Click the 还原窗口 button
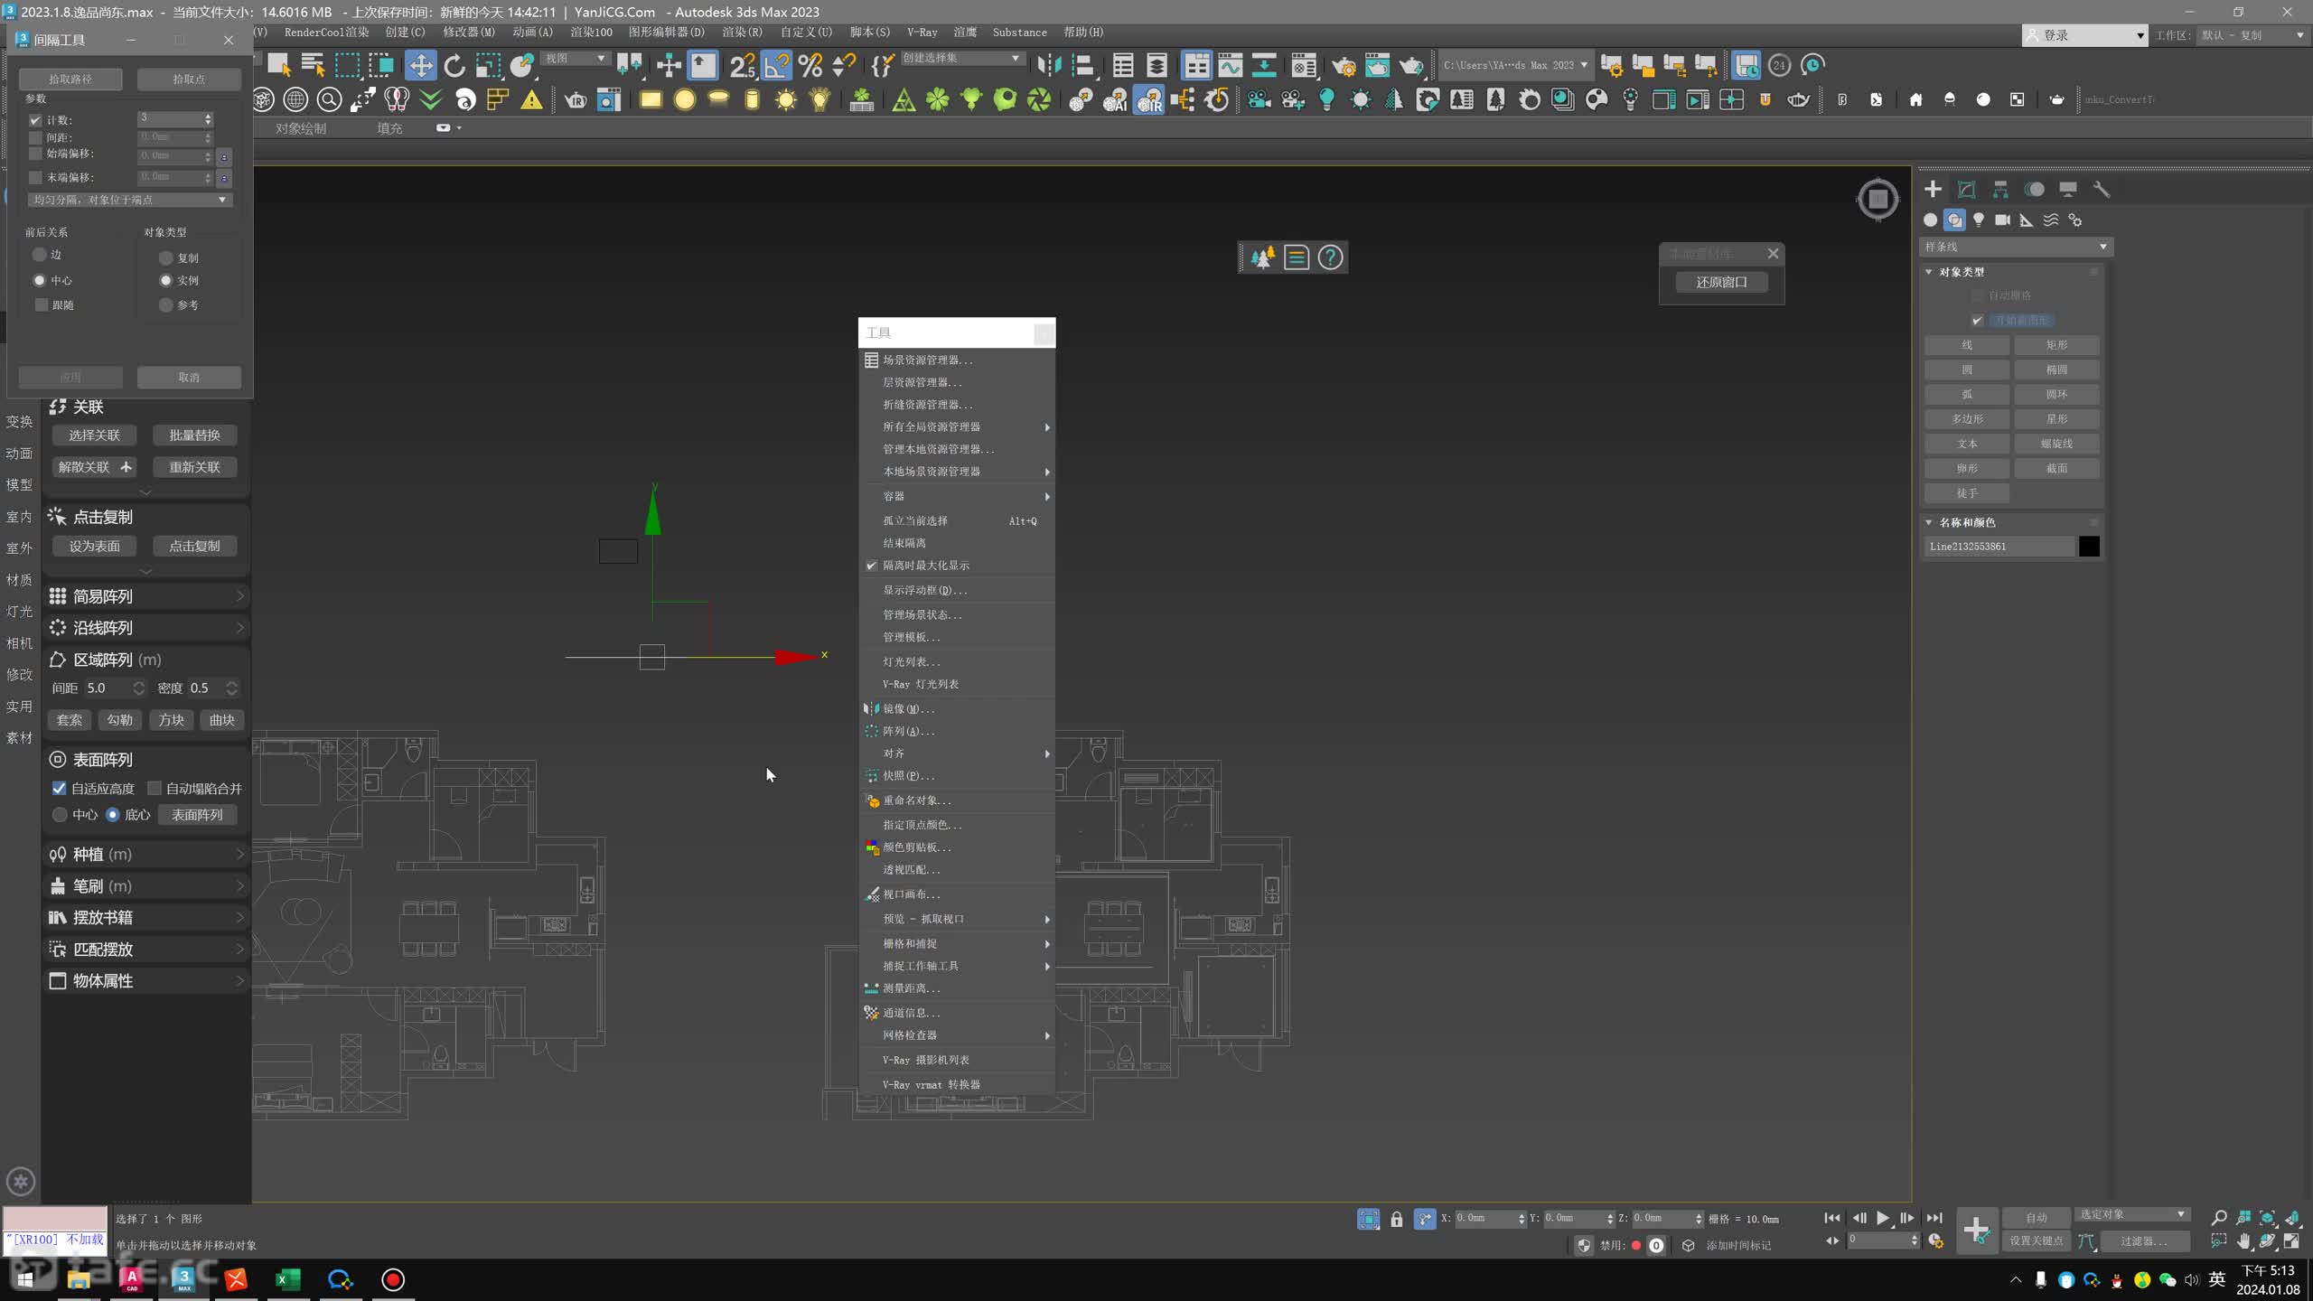 (x=1721, y=282)
